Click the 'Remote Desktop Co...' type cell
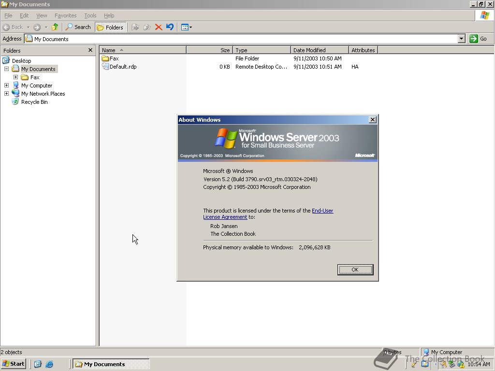The height and width of the screenshot is (371, 495). [261, 67]
